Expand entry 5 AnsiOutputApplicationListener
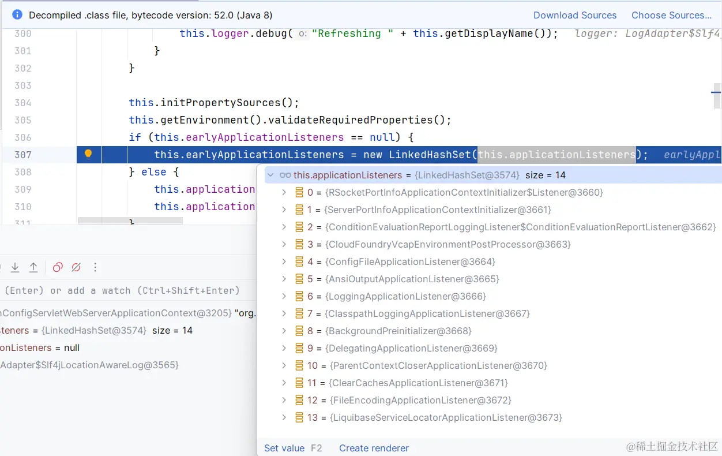 pos(284,279)
